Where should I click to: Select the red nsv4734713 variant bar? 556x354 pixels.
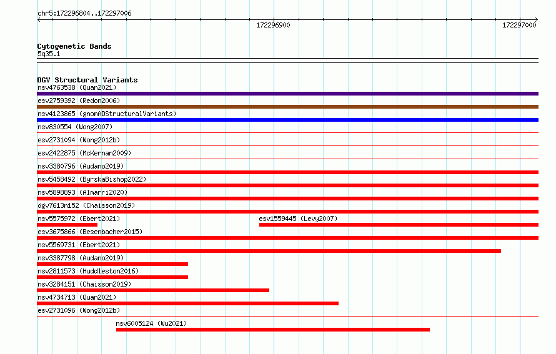[x=187, y=303]
